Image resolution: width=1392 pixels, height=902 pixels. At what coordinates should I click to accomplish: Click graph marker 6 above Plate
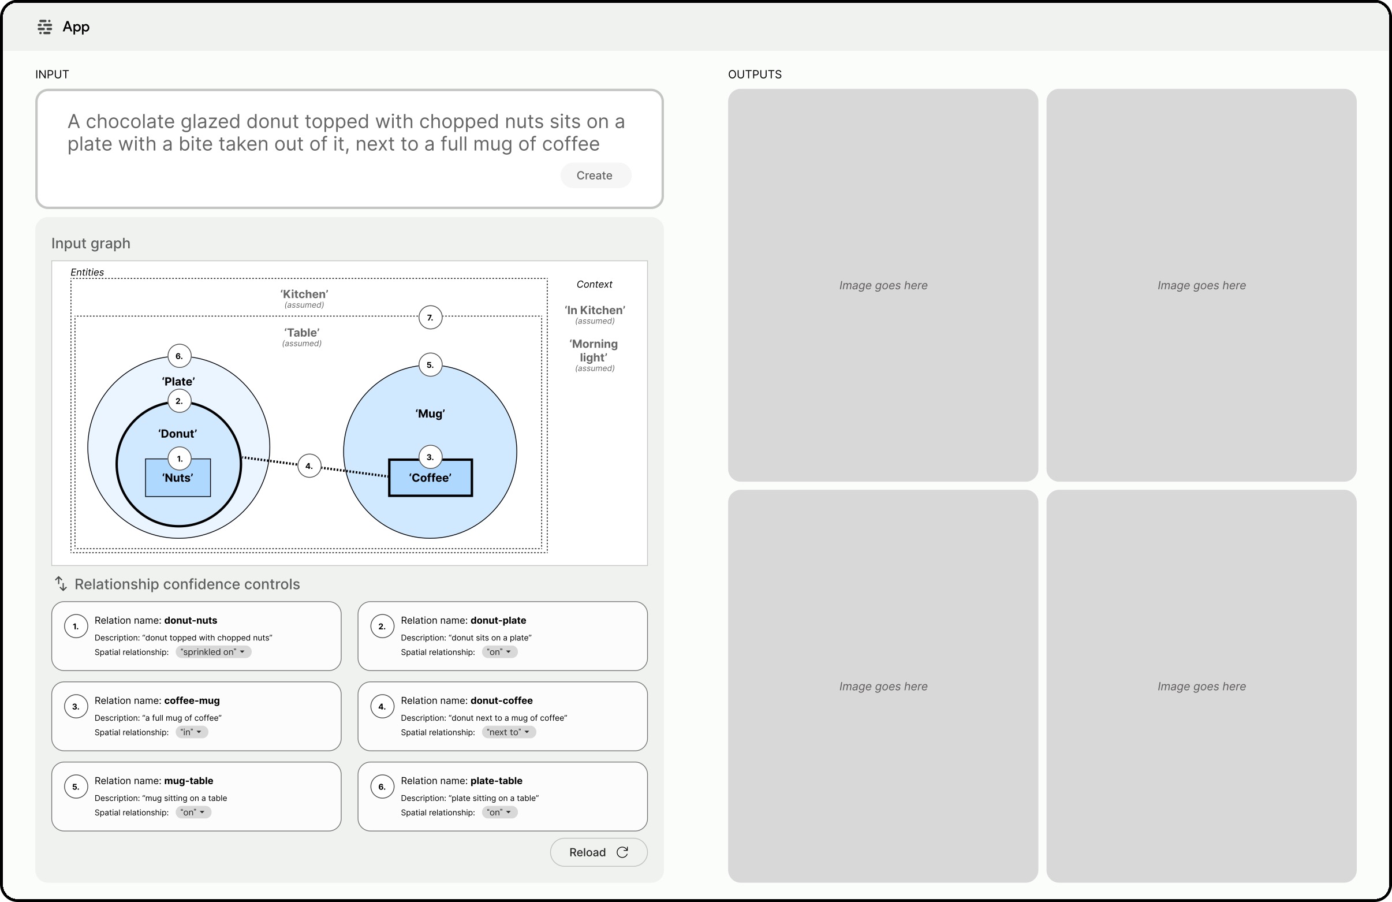click(179, 356)
